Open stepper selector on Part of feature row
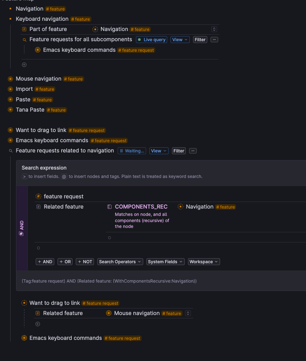Image resolution: width=306 pixels, height=361 pixels. pos(214,29)
